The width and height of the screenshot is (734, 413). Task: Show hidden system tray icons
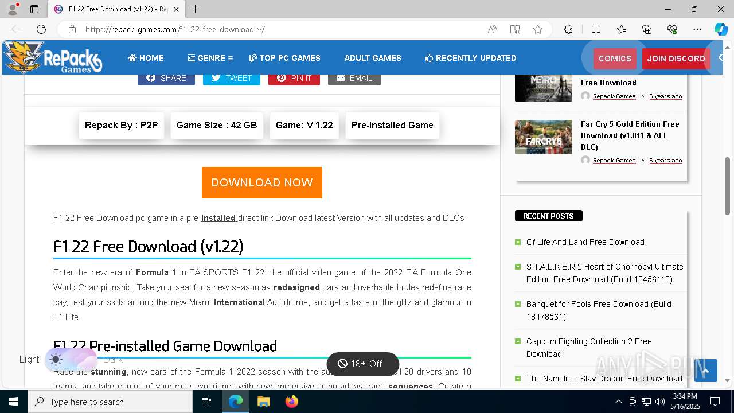[x=618, y=402]
